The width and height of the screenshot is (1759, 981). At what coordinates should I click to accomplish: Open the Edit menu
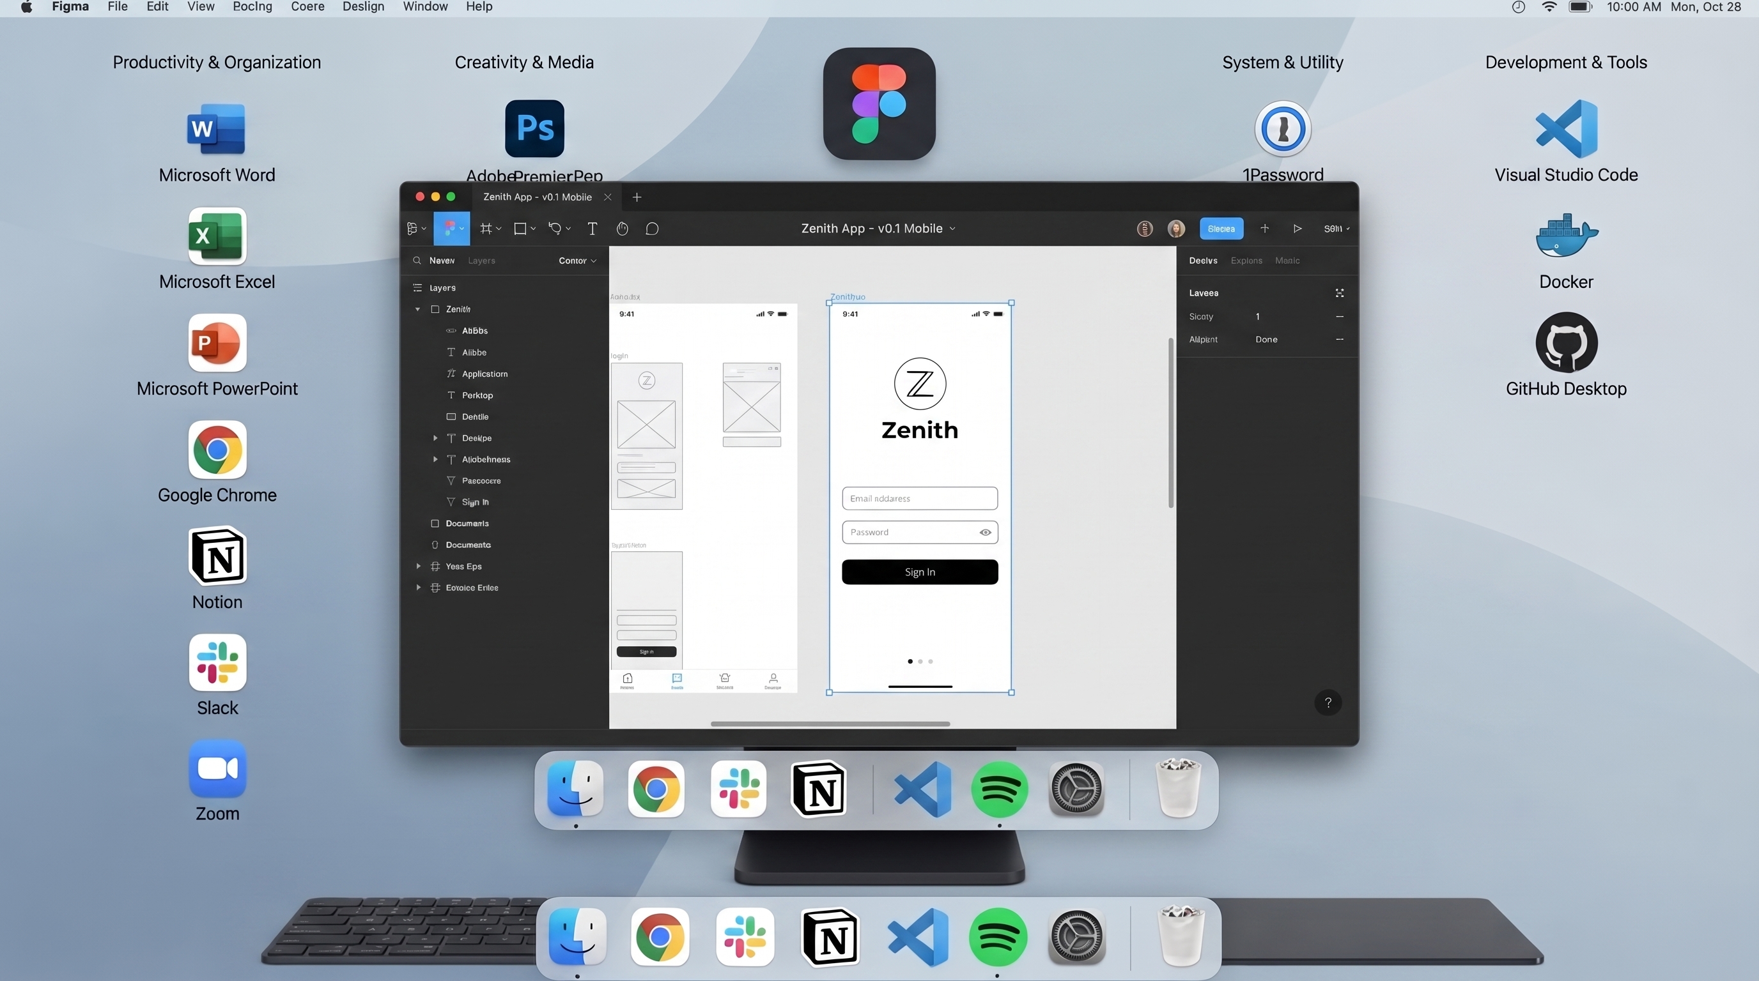point(157,7)
